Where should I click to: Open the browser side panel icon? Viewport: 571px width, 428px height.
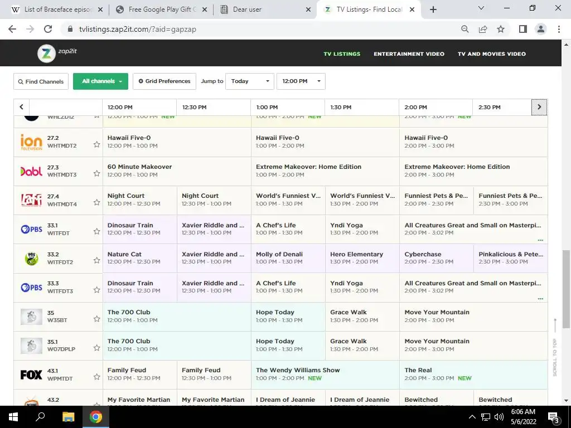click(523, 29)
